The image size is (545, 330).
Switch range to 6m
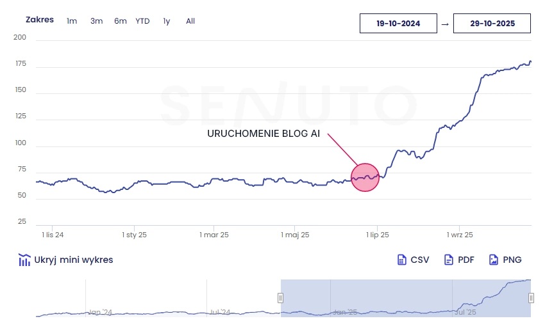coord(121,21)
